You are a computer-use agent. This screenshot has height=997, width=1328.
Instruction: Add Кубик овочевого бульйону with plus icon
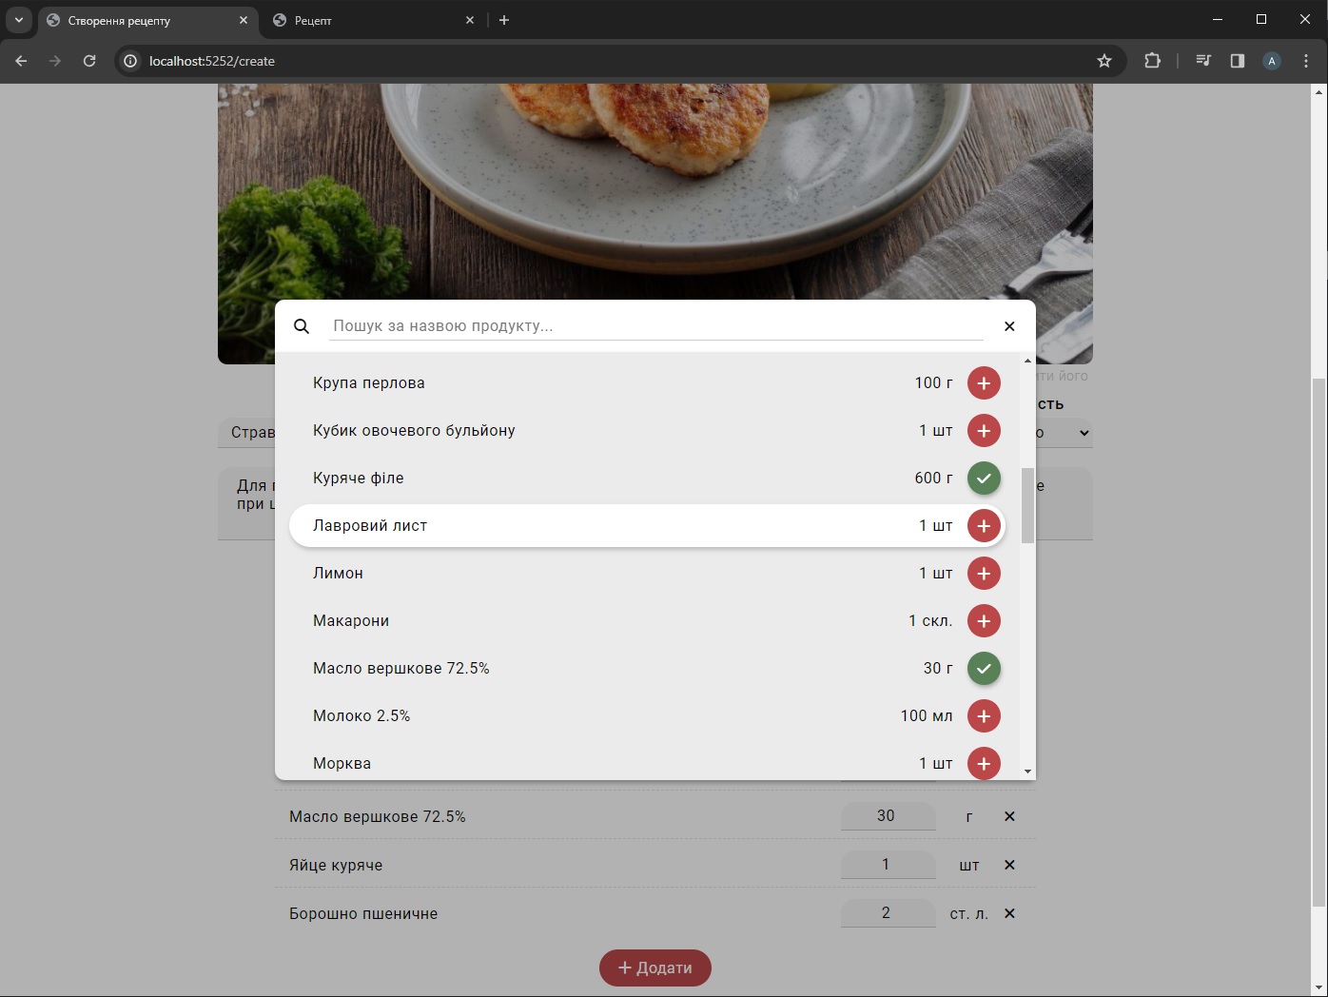pos(984,431)
